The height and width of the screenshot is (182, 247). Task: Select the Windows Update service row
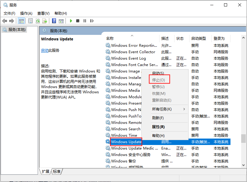[168, 142]
